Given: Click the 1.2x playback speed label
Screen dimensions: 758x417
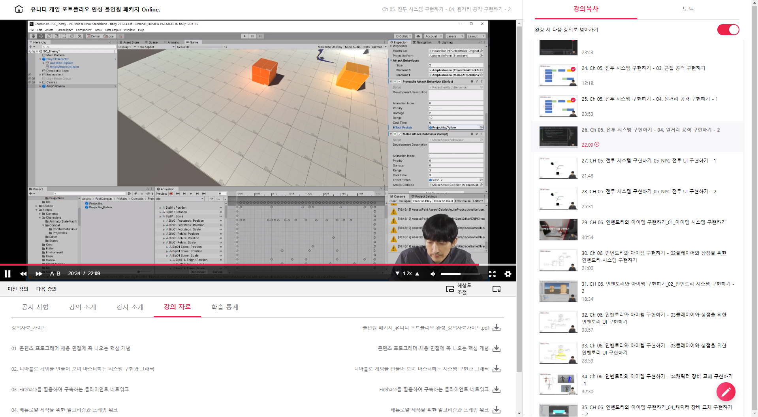Looking at the screenshot, I should click(407, 274).
